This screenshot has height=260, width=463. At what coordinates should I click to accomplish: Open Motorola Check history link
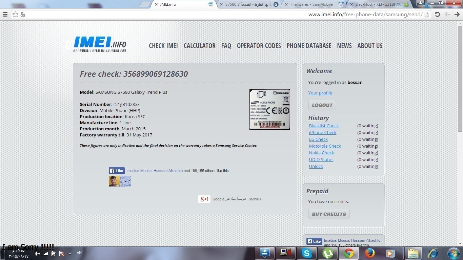pyautogui.click(x=325, y=146)
